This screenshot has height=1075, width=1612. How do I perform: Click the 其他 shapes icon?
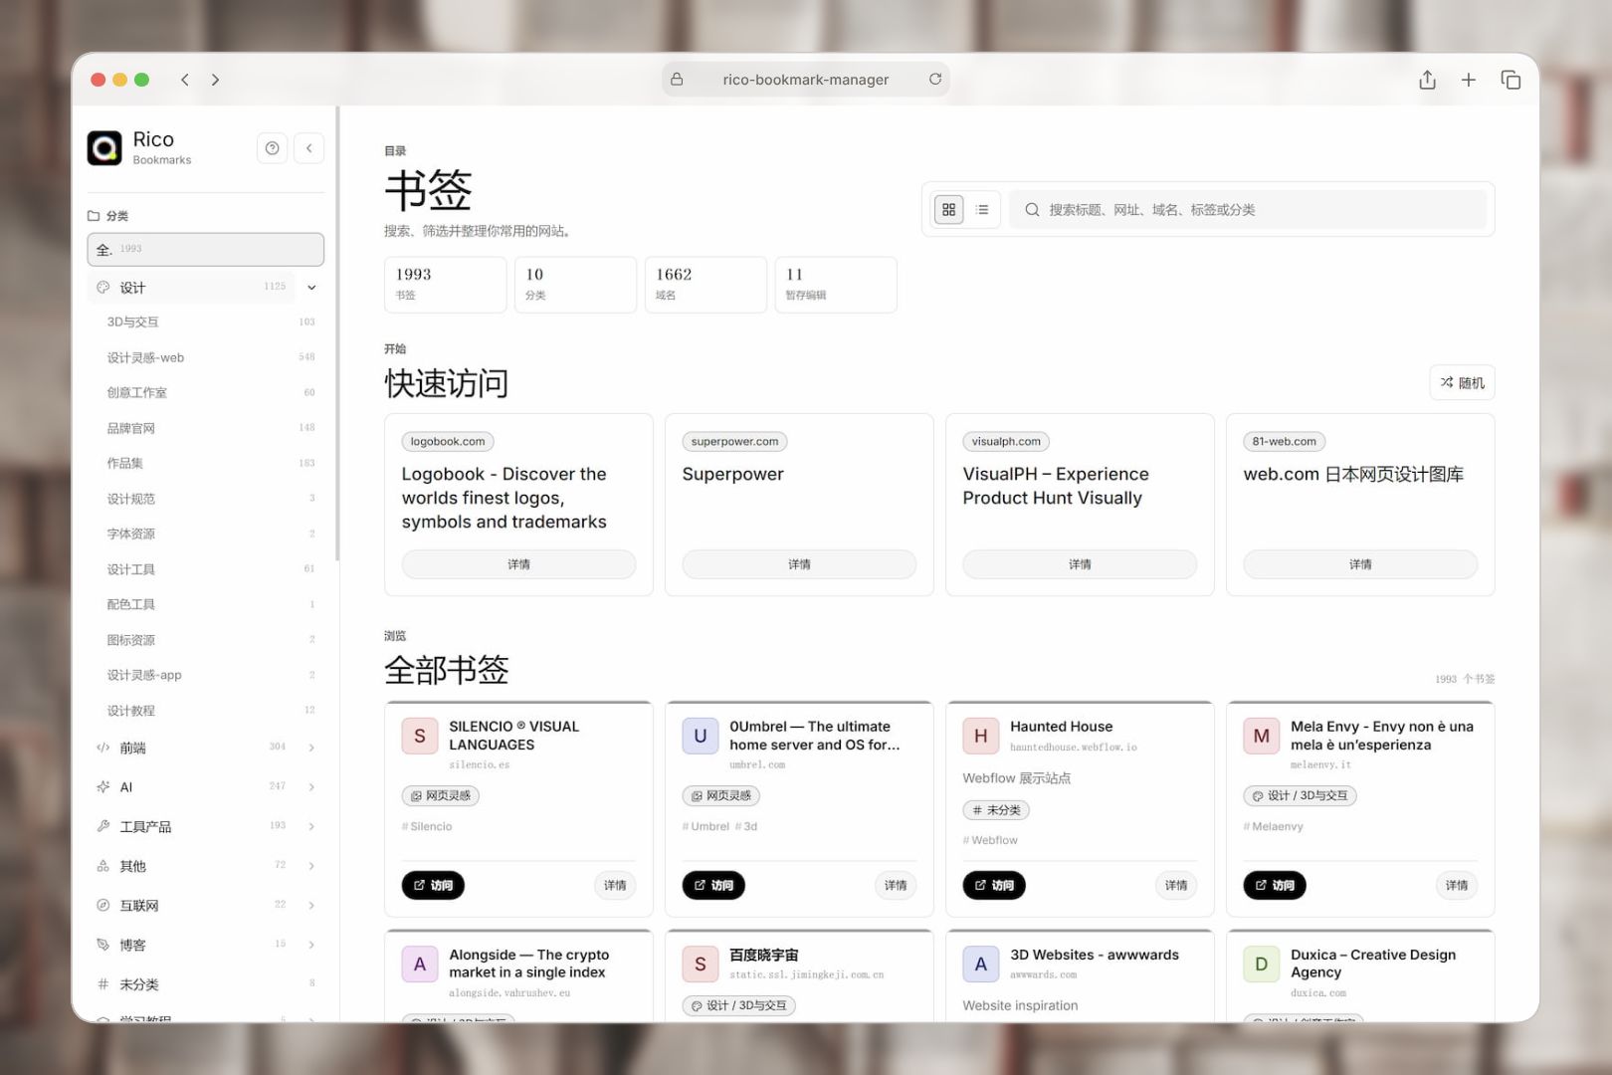[x=102, y=866]
